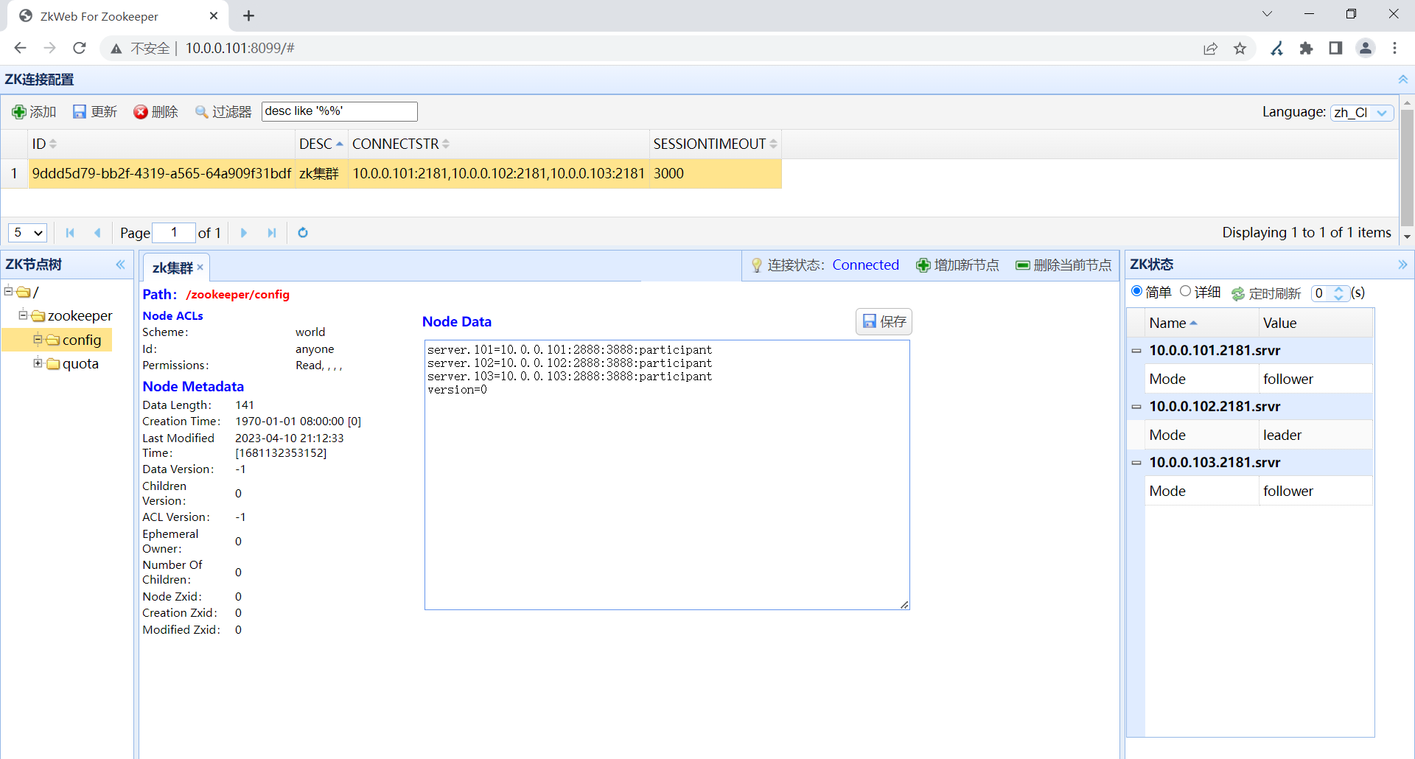
Task: Expand the config tree node
Action: (x=38, y=339)
